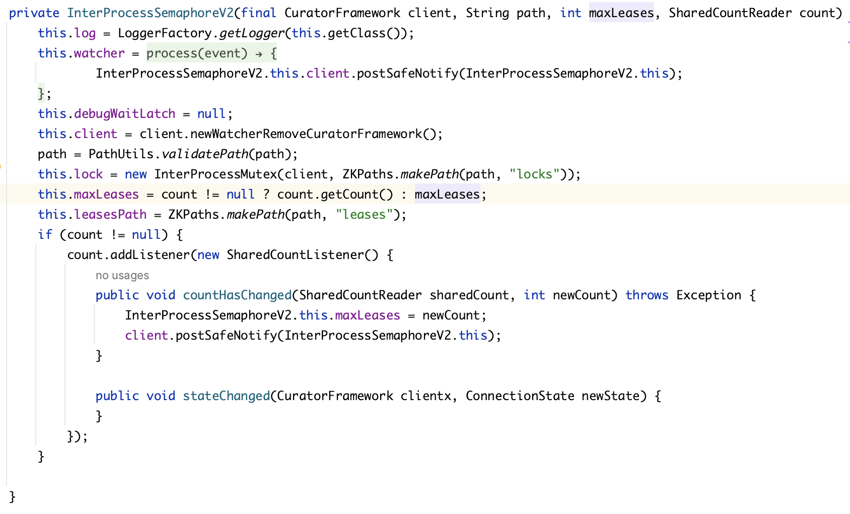This screenshot has width=850, height=514.
Task: Click the 'log' field in this.log
Action: click(85, 33)
